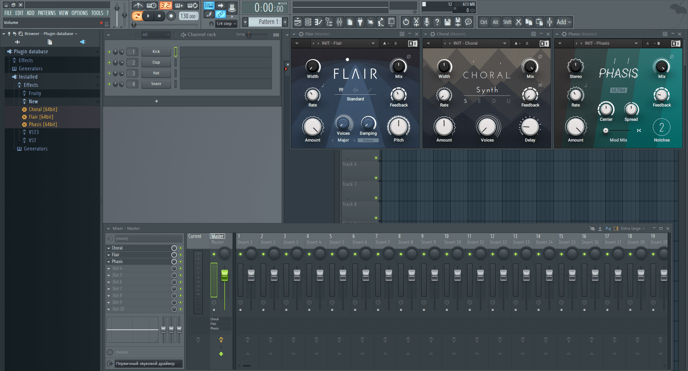Open the ADD menu
This screenshot has width=688, height=371.
click(30, 13)
